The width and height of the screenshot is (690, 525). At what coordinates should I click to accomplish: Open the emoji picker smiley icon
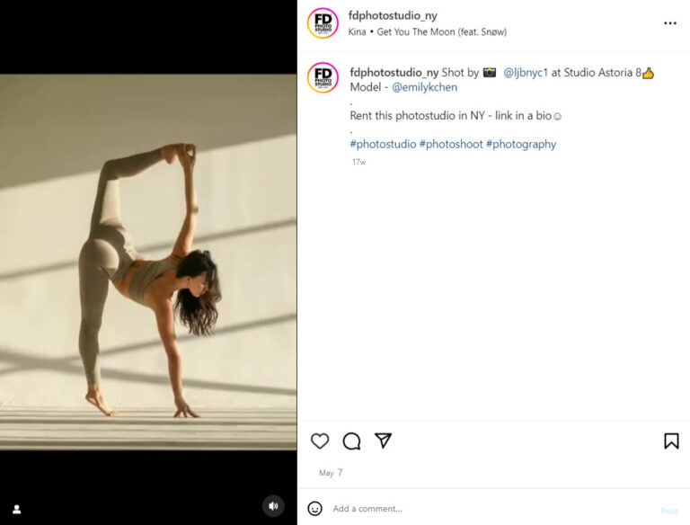click(314, 509)
